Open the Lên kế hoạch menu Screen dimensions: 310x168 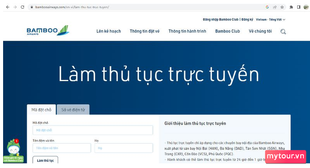click(108, 31)
